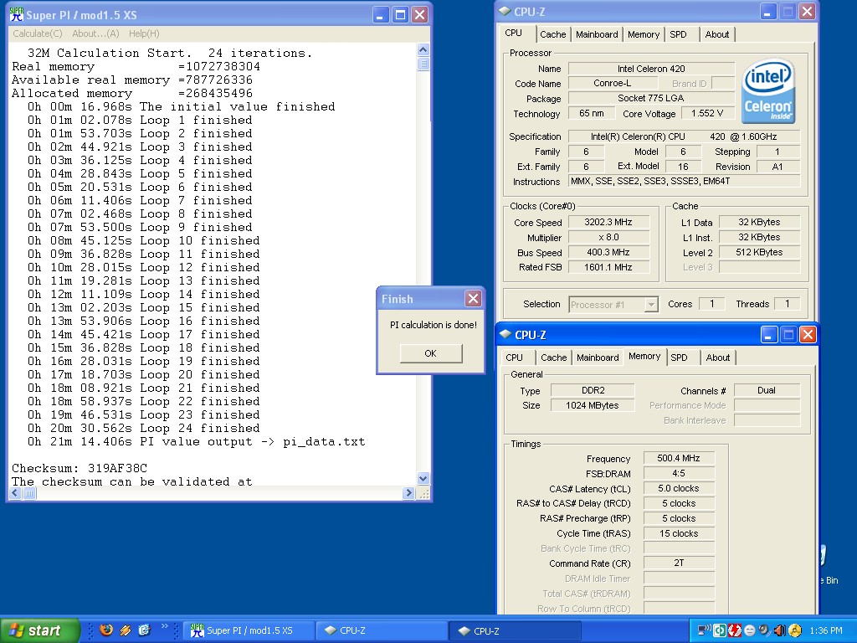Minimize the upper CPU-Z window
The image size is (857, 643).
point(768,12)
